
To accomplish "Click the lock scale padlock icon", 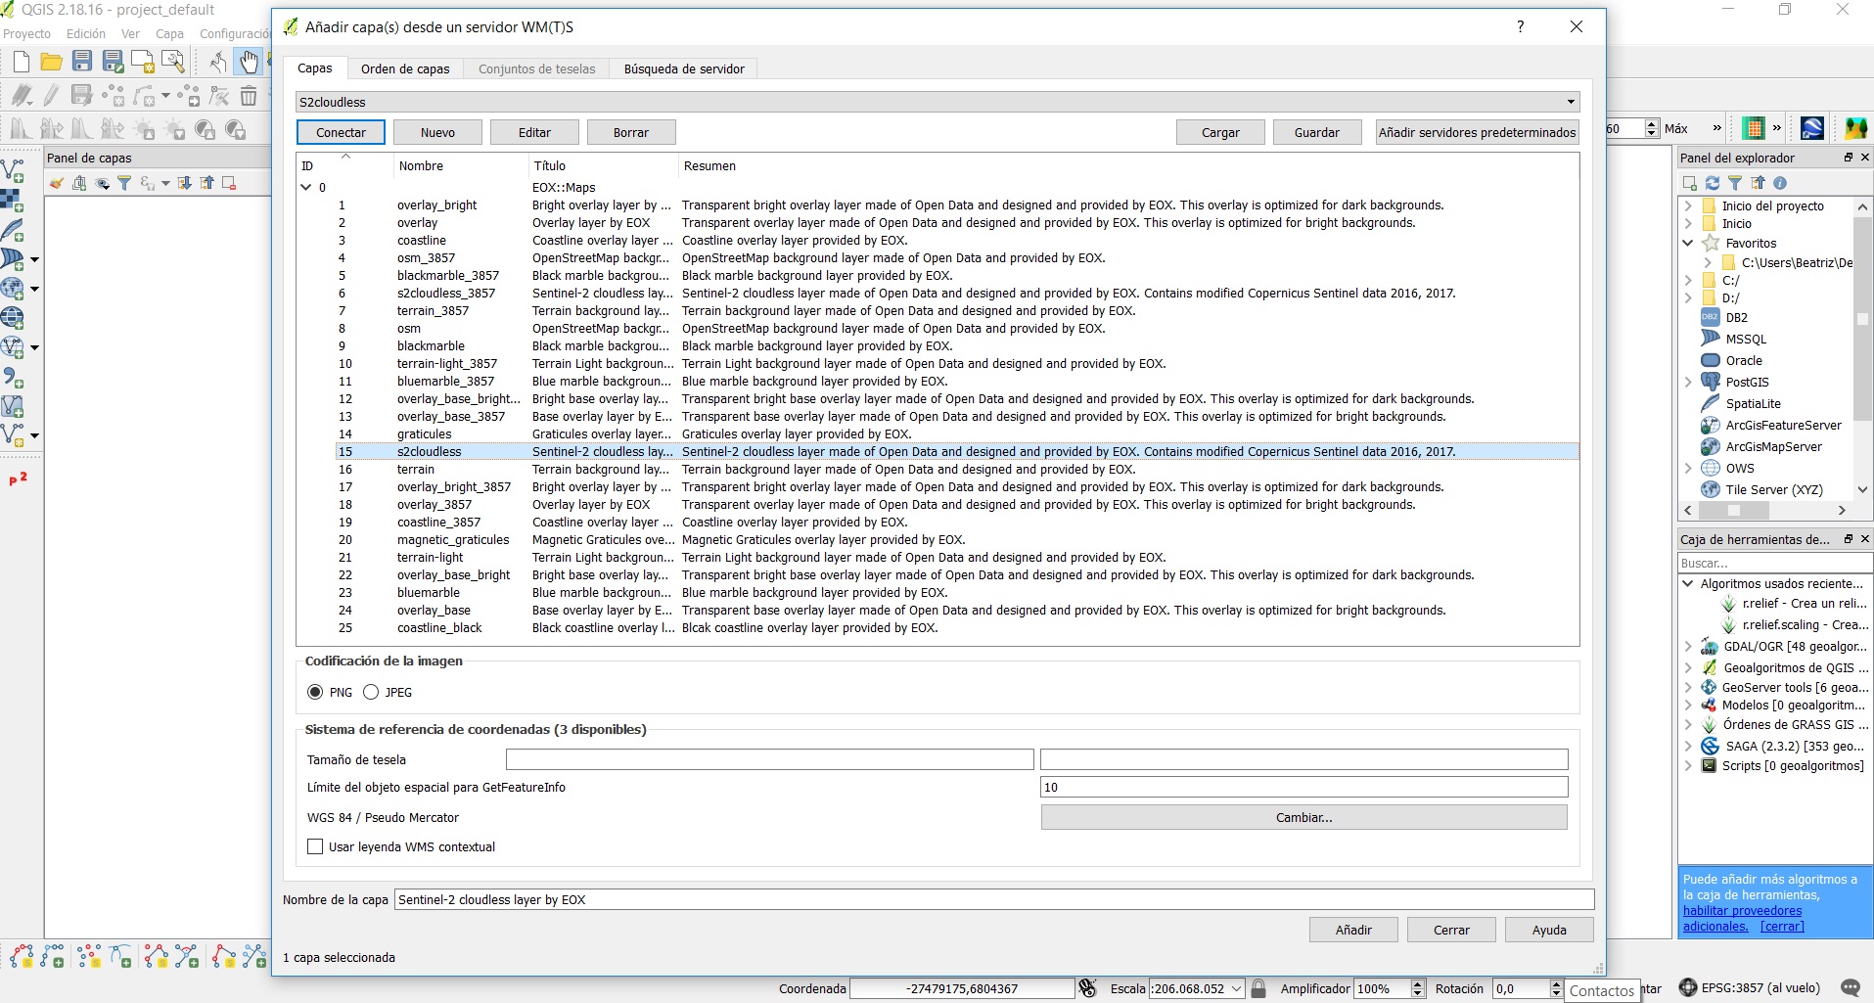I will pos(1259,988).
